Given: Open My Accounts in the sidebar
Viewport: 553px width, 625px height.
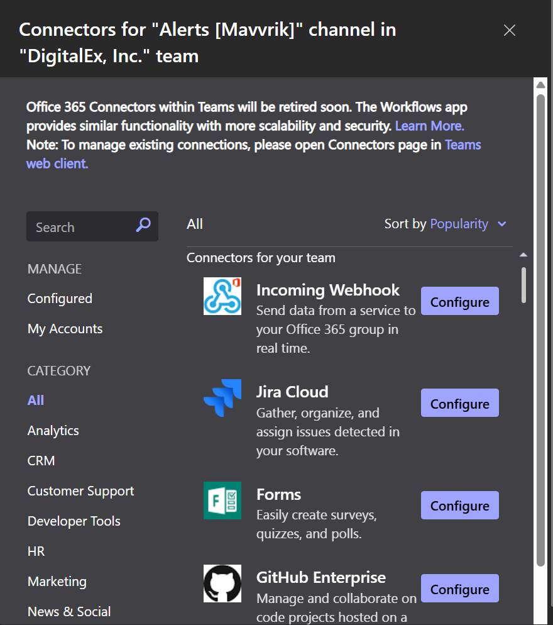Looking at the screenshot, I should tap(65, 329).
